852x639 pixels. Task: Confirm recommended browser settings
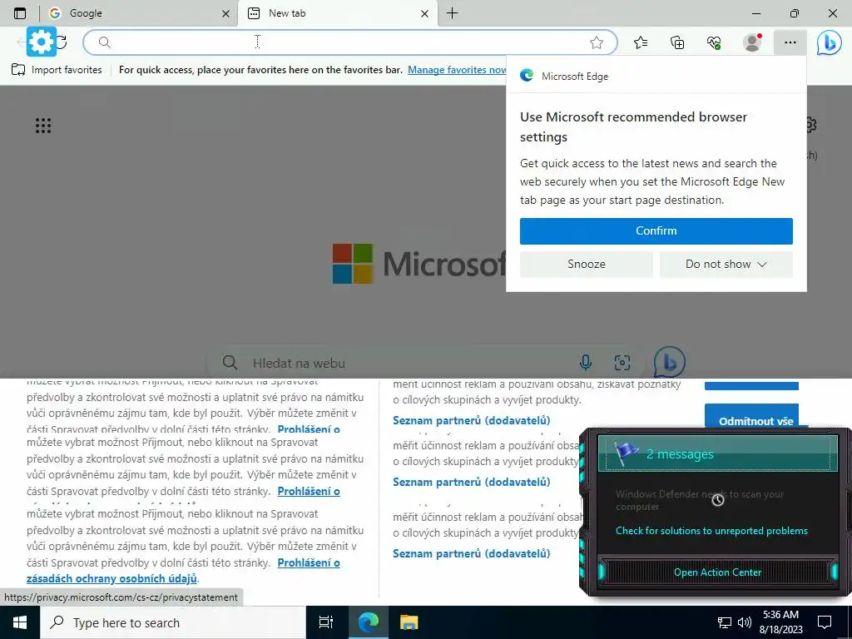tap(656, 231)
